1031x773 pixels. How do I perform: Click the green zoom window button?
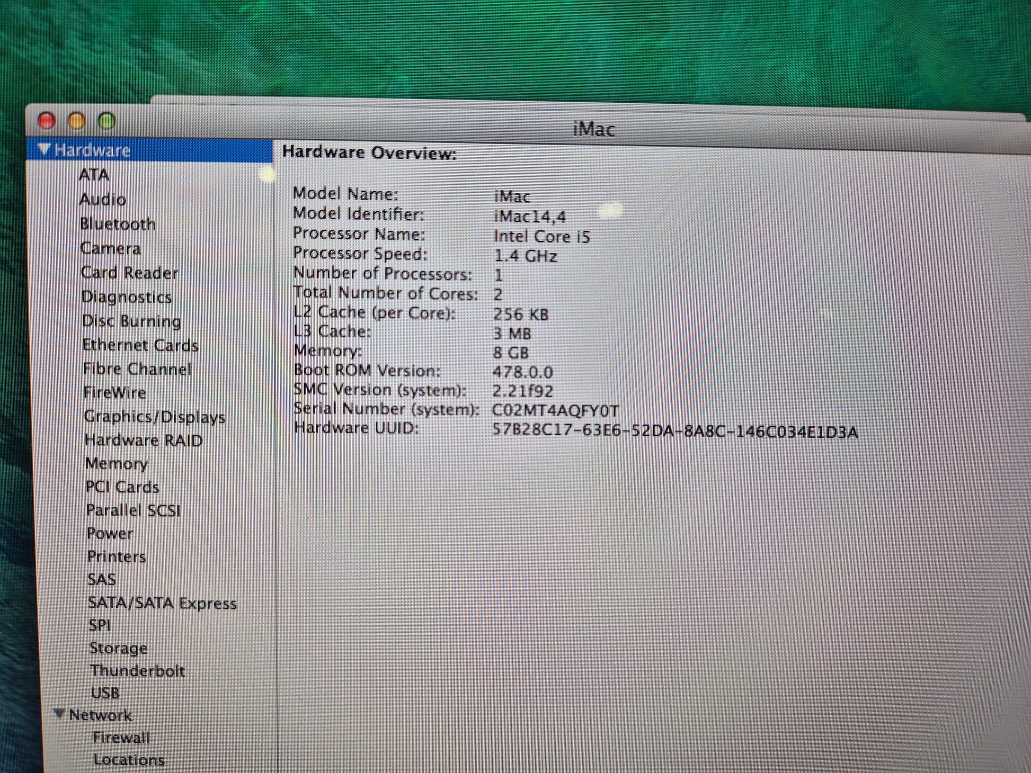point(107,121)
